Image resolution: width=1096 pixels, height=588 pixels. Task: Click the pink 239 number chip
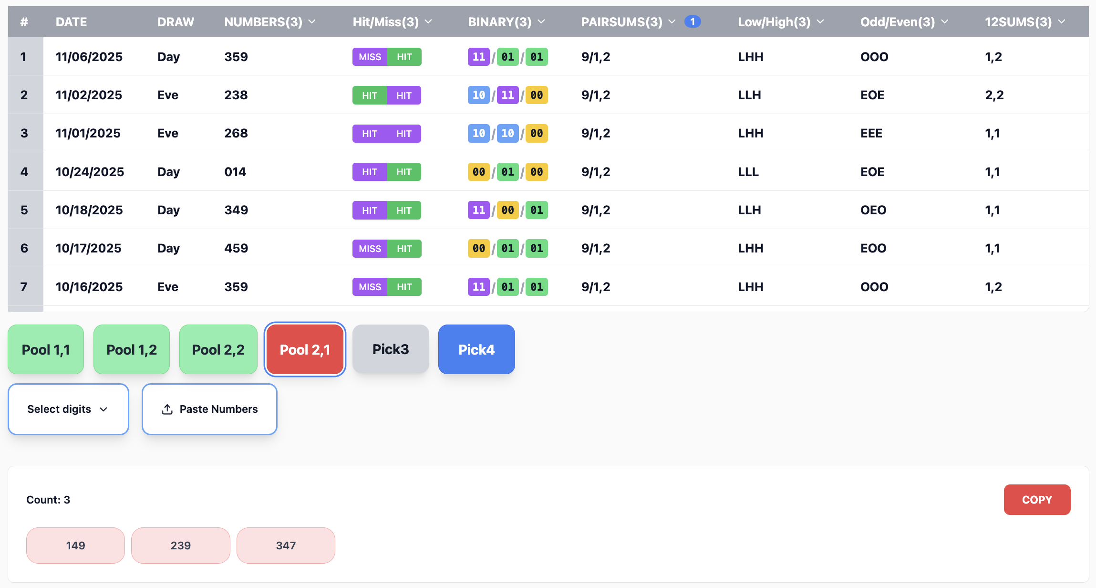click(181, 545)
